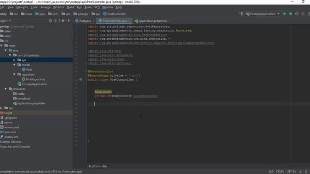Select pom.xml in project tree
This screenshot has height=174, width=310.
tap(8, 132)
